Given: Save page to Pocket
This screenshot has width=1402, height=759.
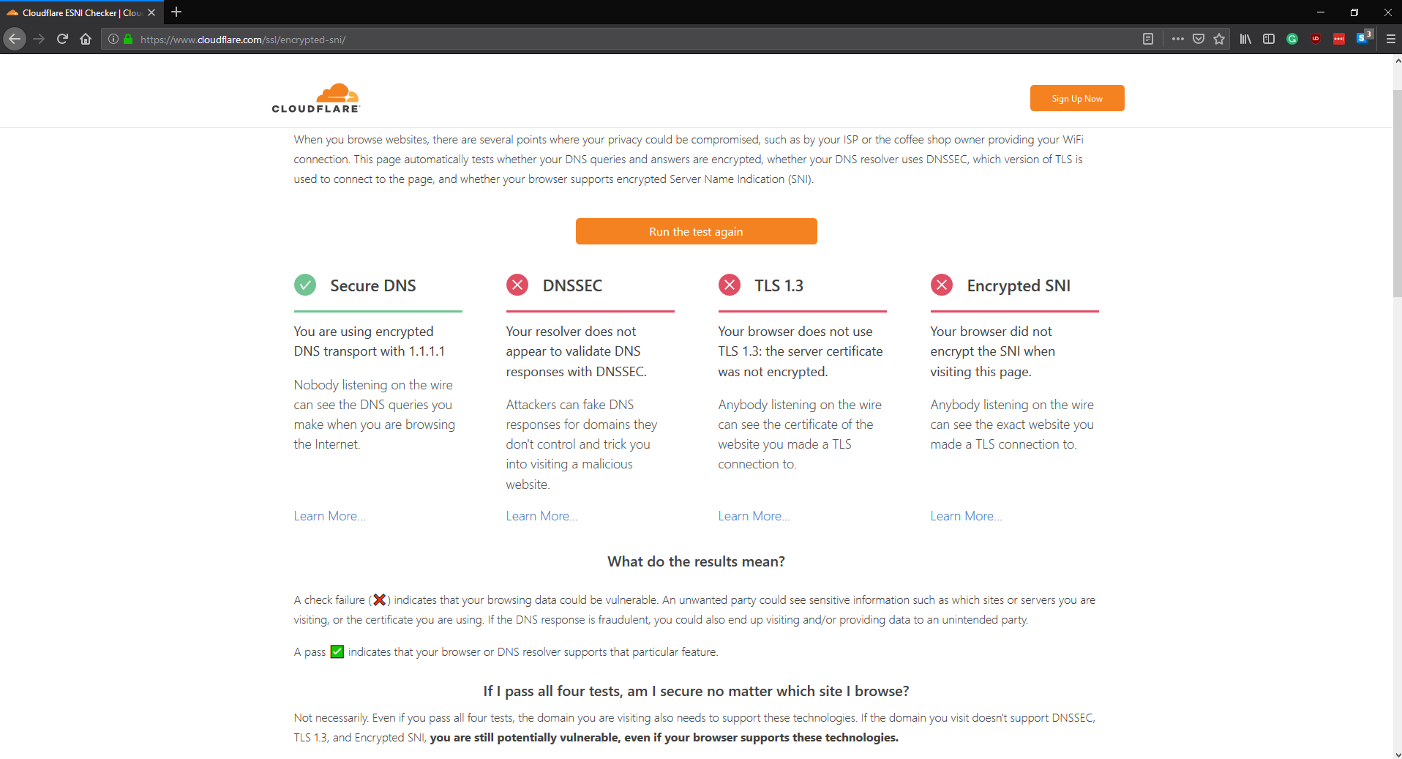Looking at the screenshot, I should [x=1198, y=40].
